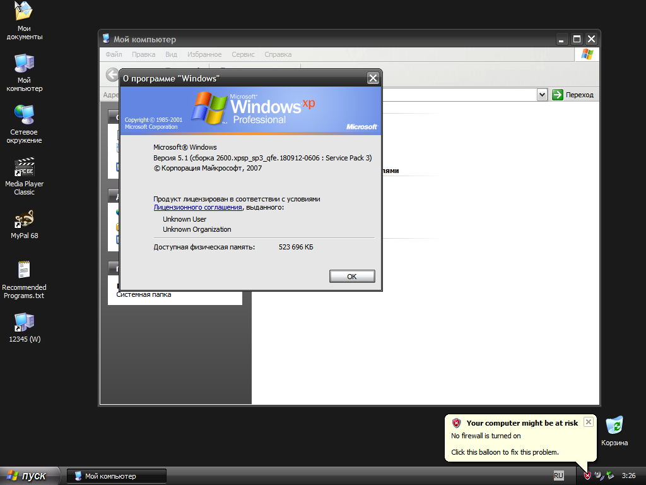Dismiss the security balloon with its X
This screenshot has width=646, height=485.
[589, 422]
